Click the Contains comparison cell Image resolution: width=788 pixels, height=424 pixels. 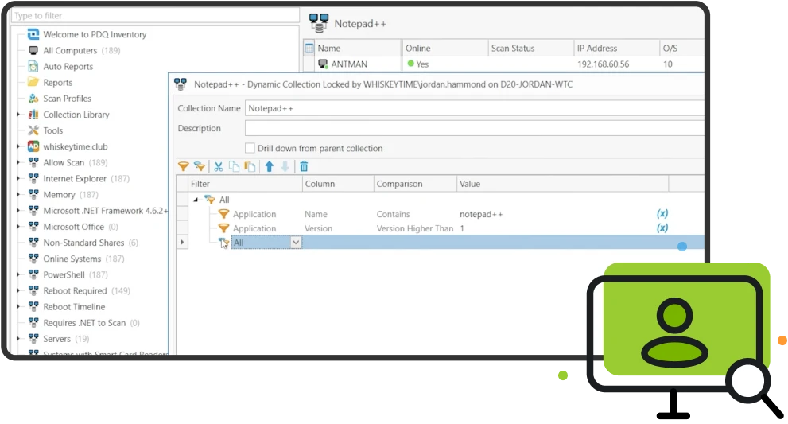click(394, 214)
